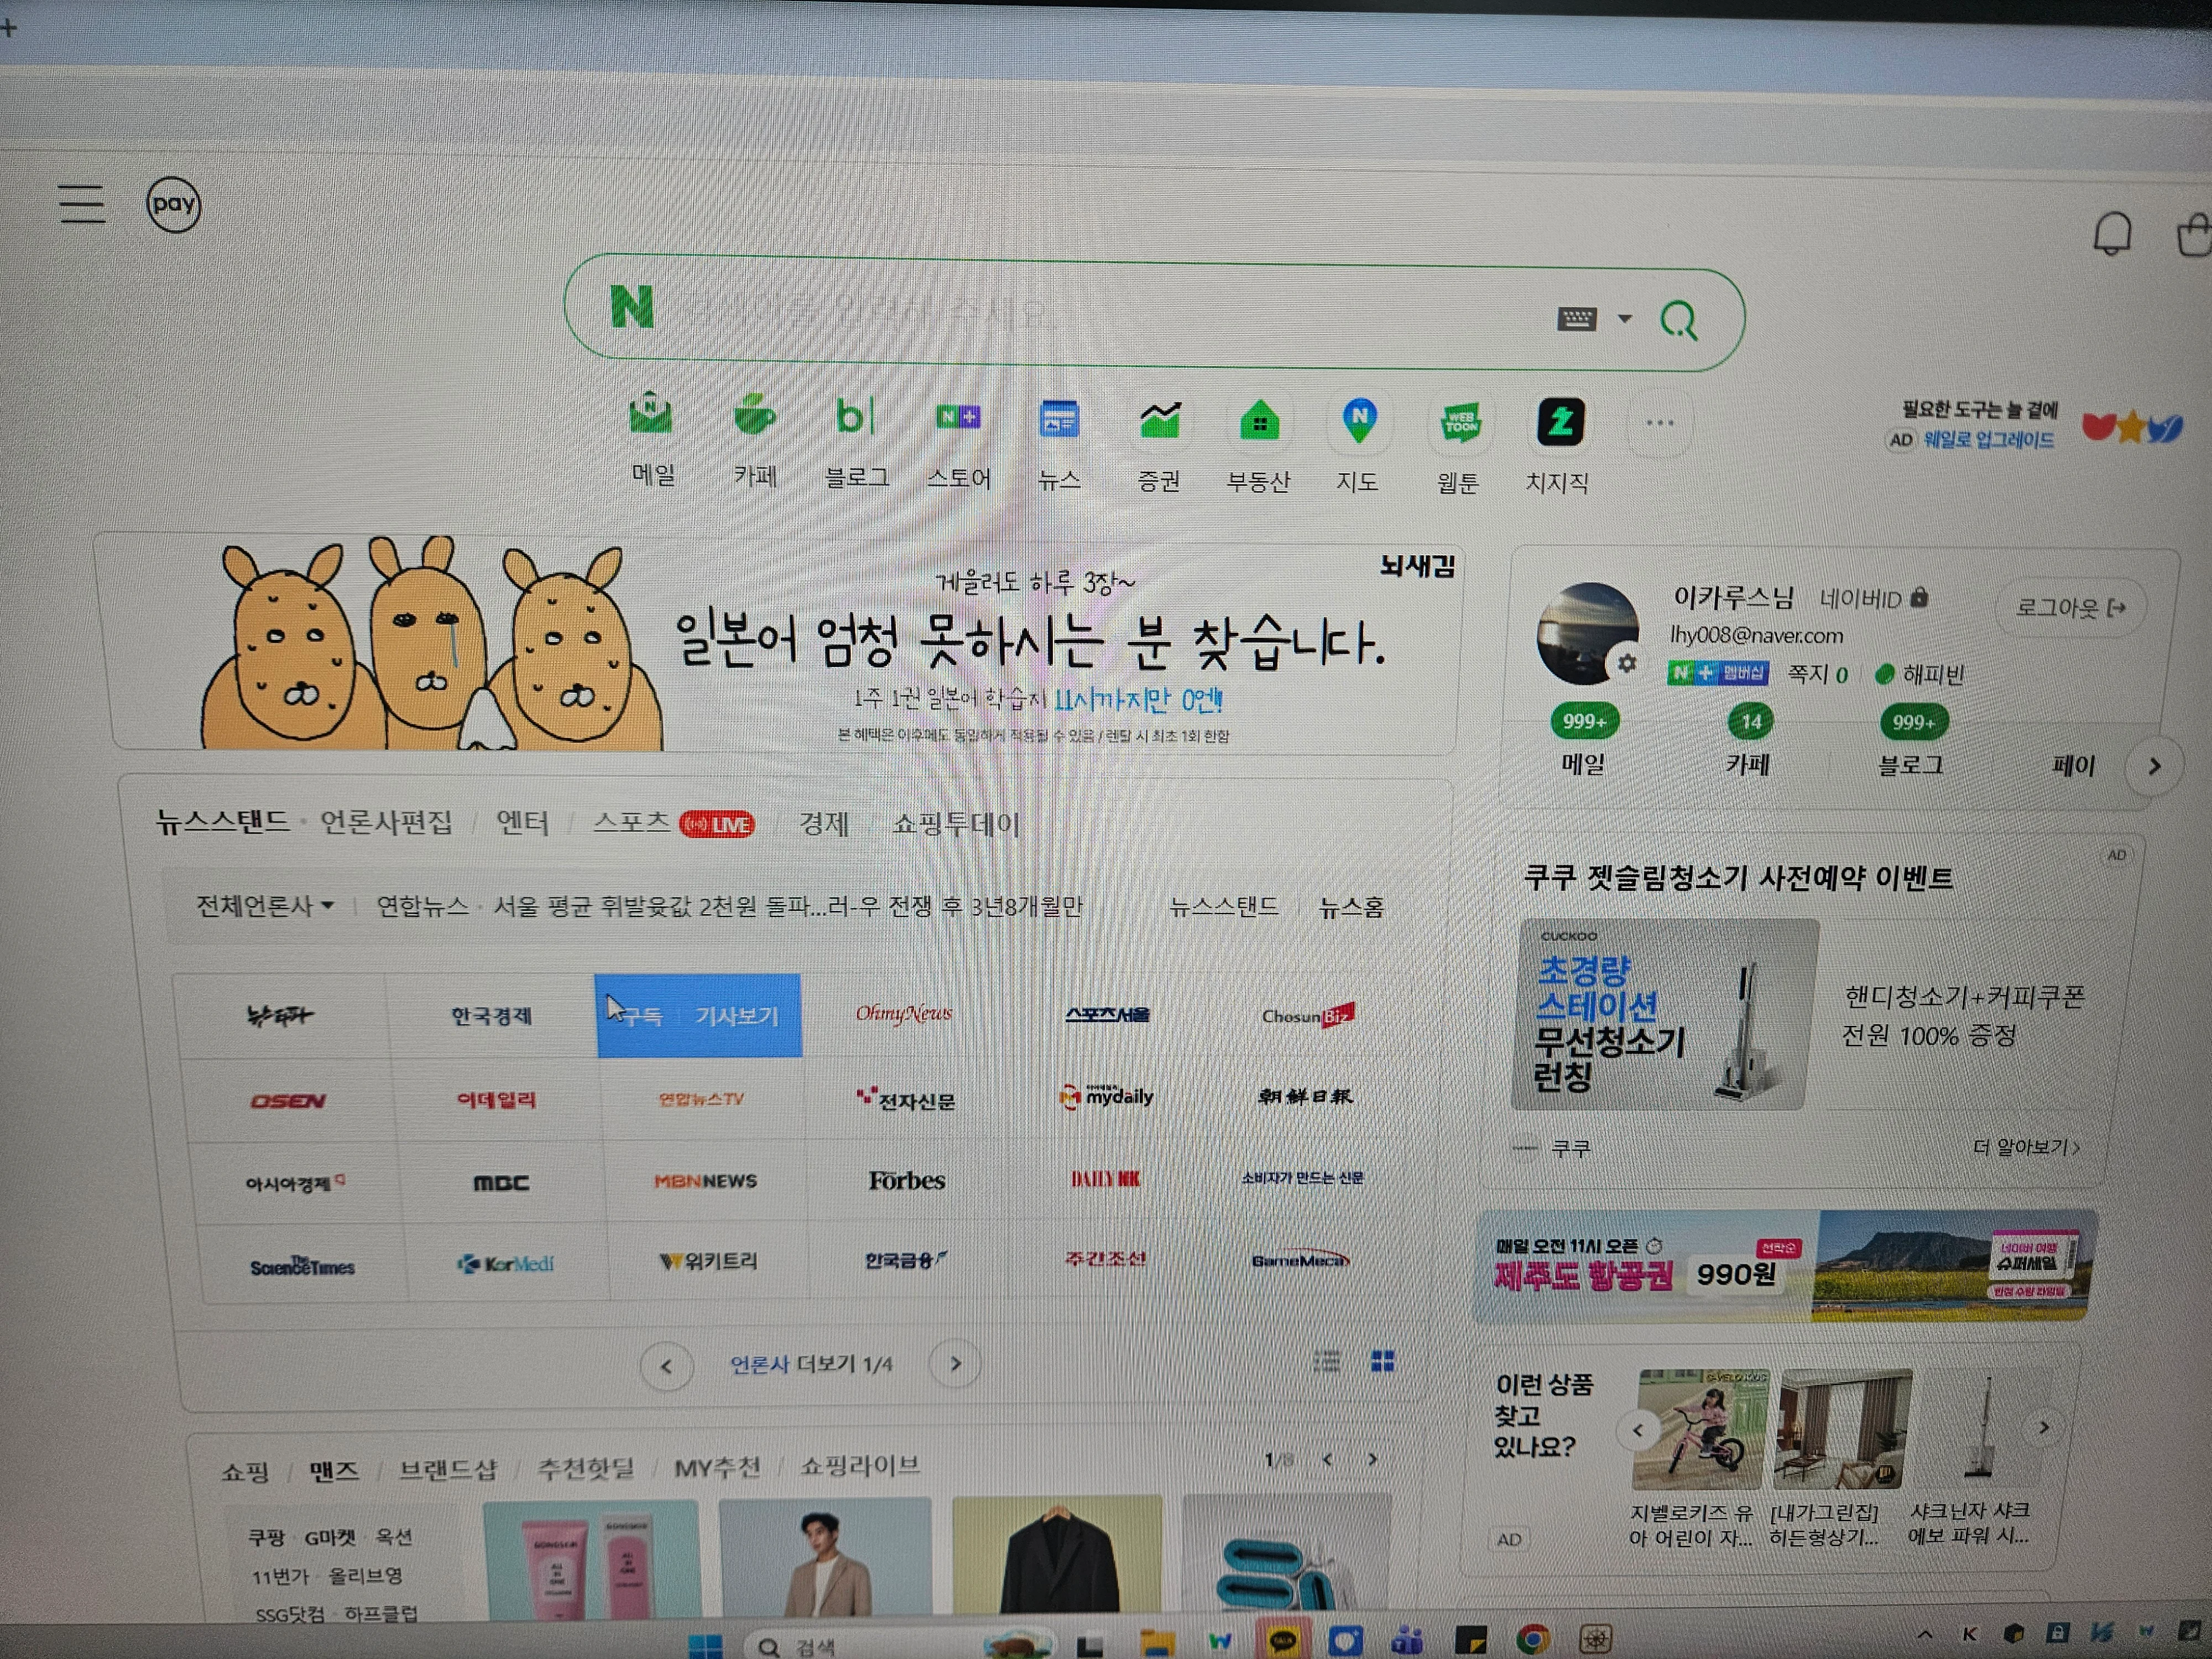Click the 기사보기 button

tap(737, 1016)
